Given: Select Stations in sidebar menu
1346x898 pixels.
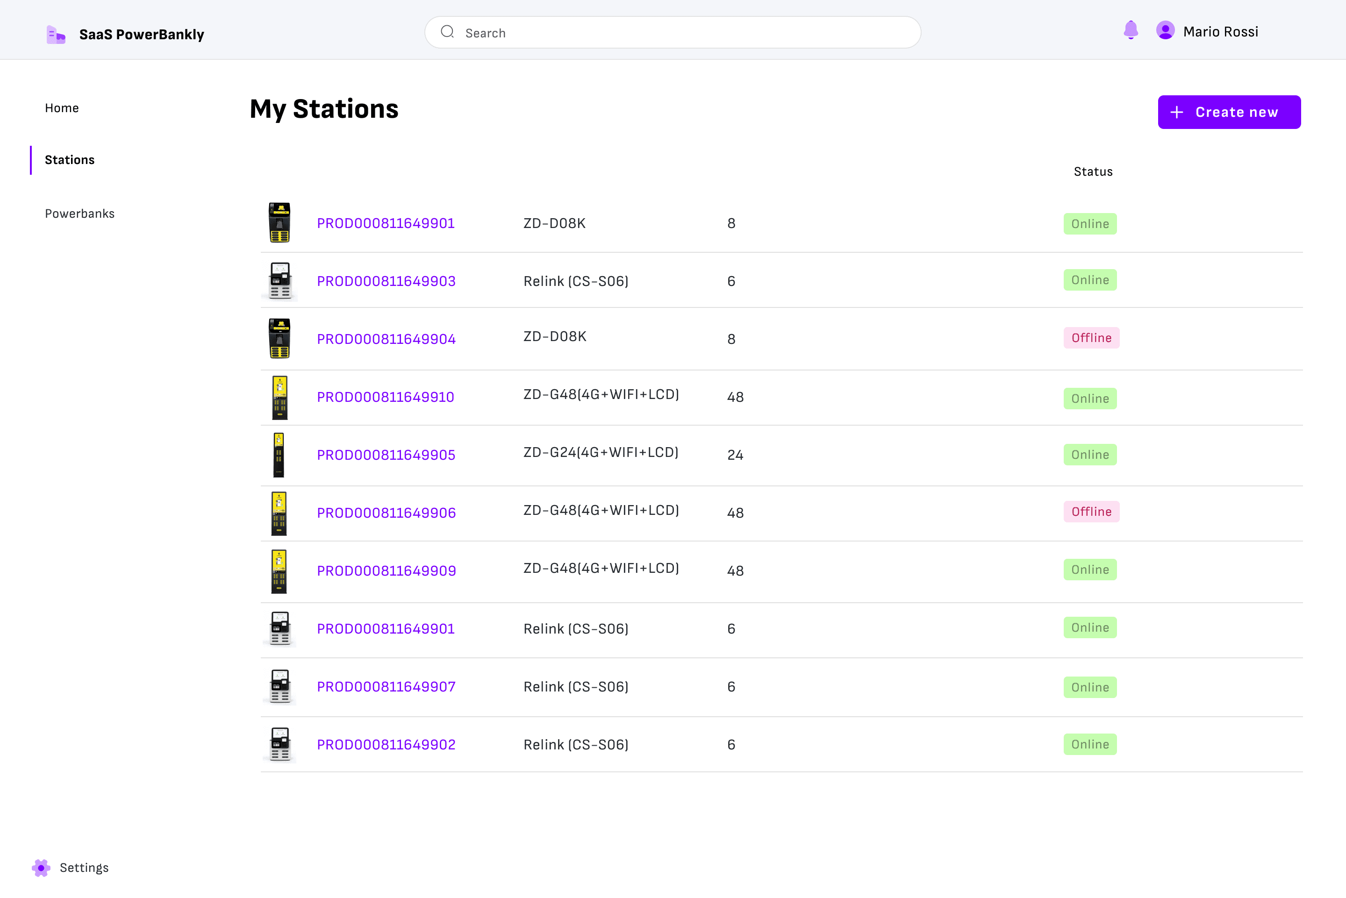Looking at the screenshot, I should point(69,160).
